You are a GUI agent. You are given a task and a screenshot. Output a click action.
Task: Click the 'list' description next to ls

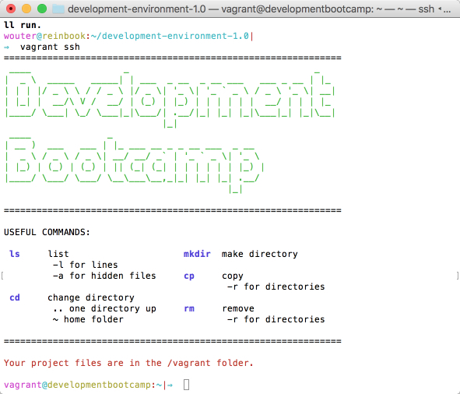pos(58,254)
